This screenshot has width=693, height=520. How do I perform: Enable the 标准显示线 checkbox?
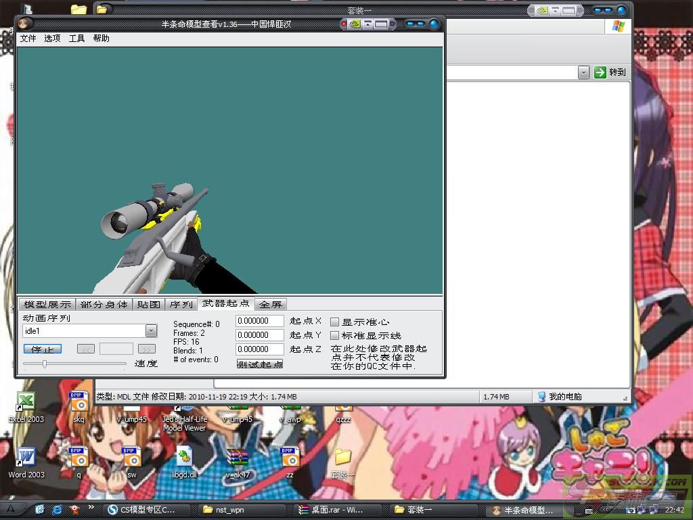pyautogui.click(x=334, y=335)
